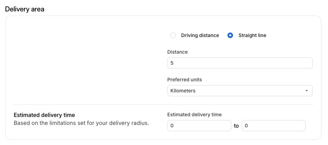Focus the Distance input field
The image size is (328, 145).
240,63
